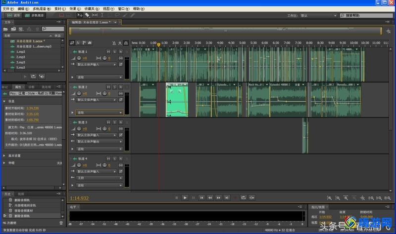396x234 pixels.
Task: Open track 轨道 1 input dropdown 默认立体声输入
Action: point(97,65)
